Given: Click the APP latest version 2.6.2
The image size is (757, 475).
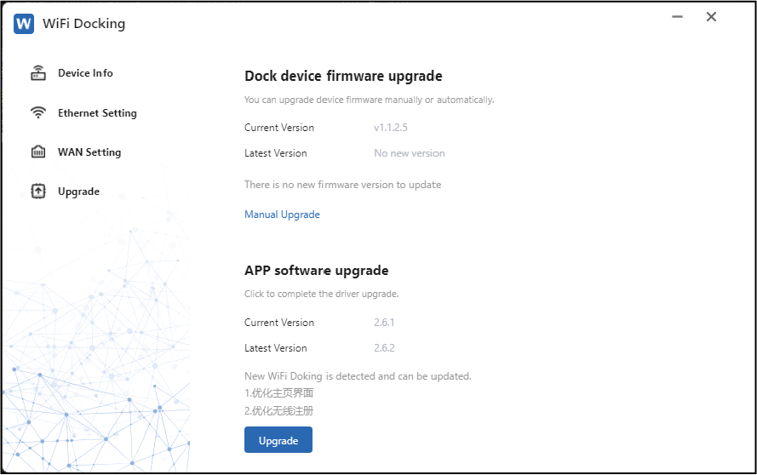Looking at the screenshot, I should [384, 348].
